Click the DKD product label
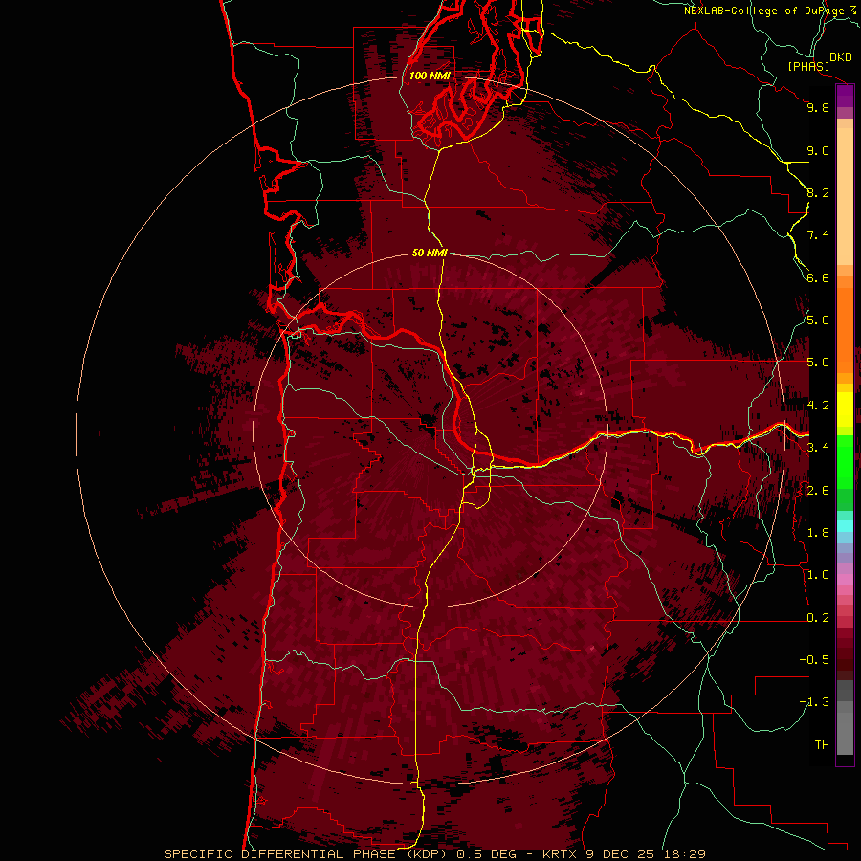 tap(841, 57)
